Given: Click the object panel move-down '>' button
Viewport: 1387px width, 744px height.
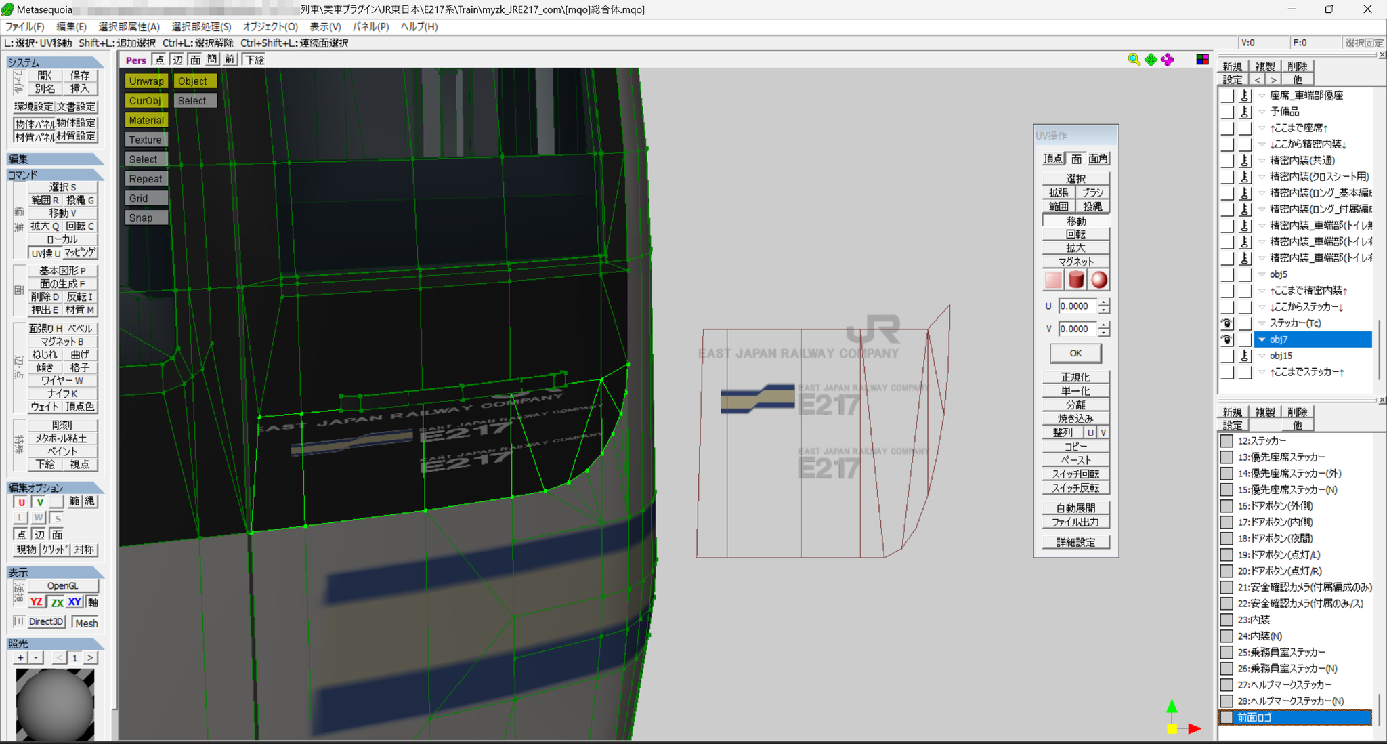Looking at the screenshot, I should (x=1273, y=80).
